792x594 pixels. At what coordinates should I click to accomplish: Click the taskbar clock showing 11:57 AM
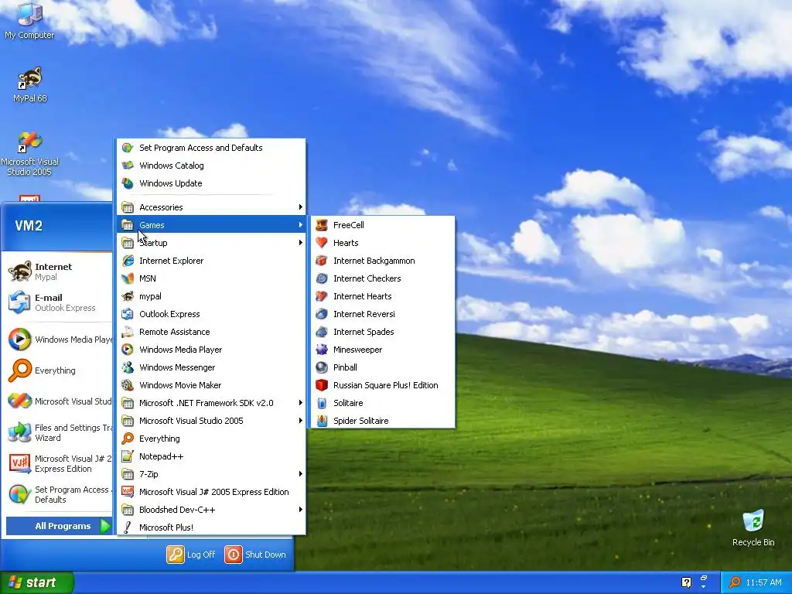tap(763, 582)
